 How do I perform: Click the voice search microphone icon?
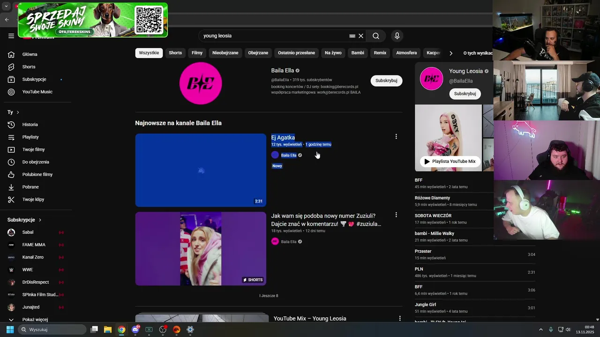(x=397, y=36)
